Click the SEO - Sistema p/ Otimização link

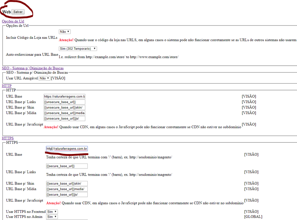click(32, 68)
